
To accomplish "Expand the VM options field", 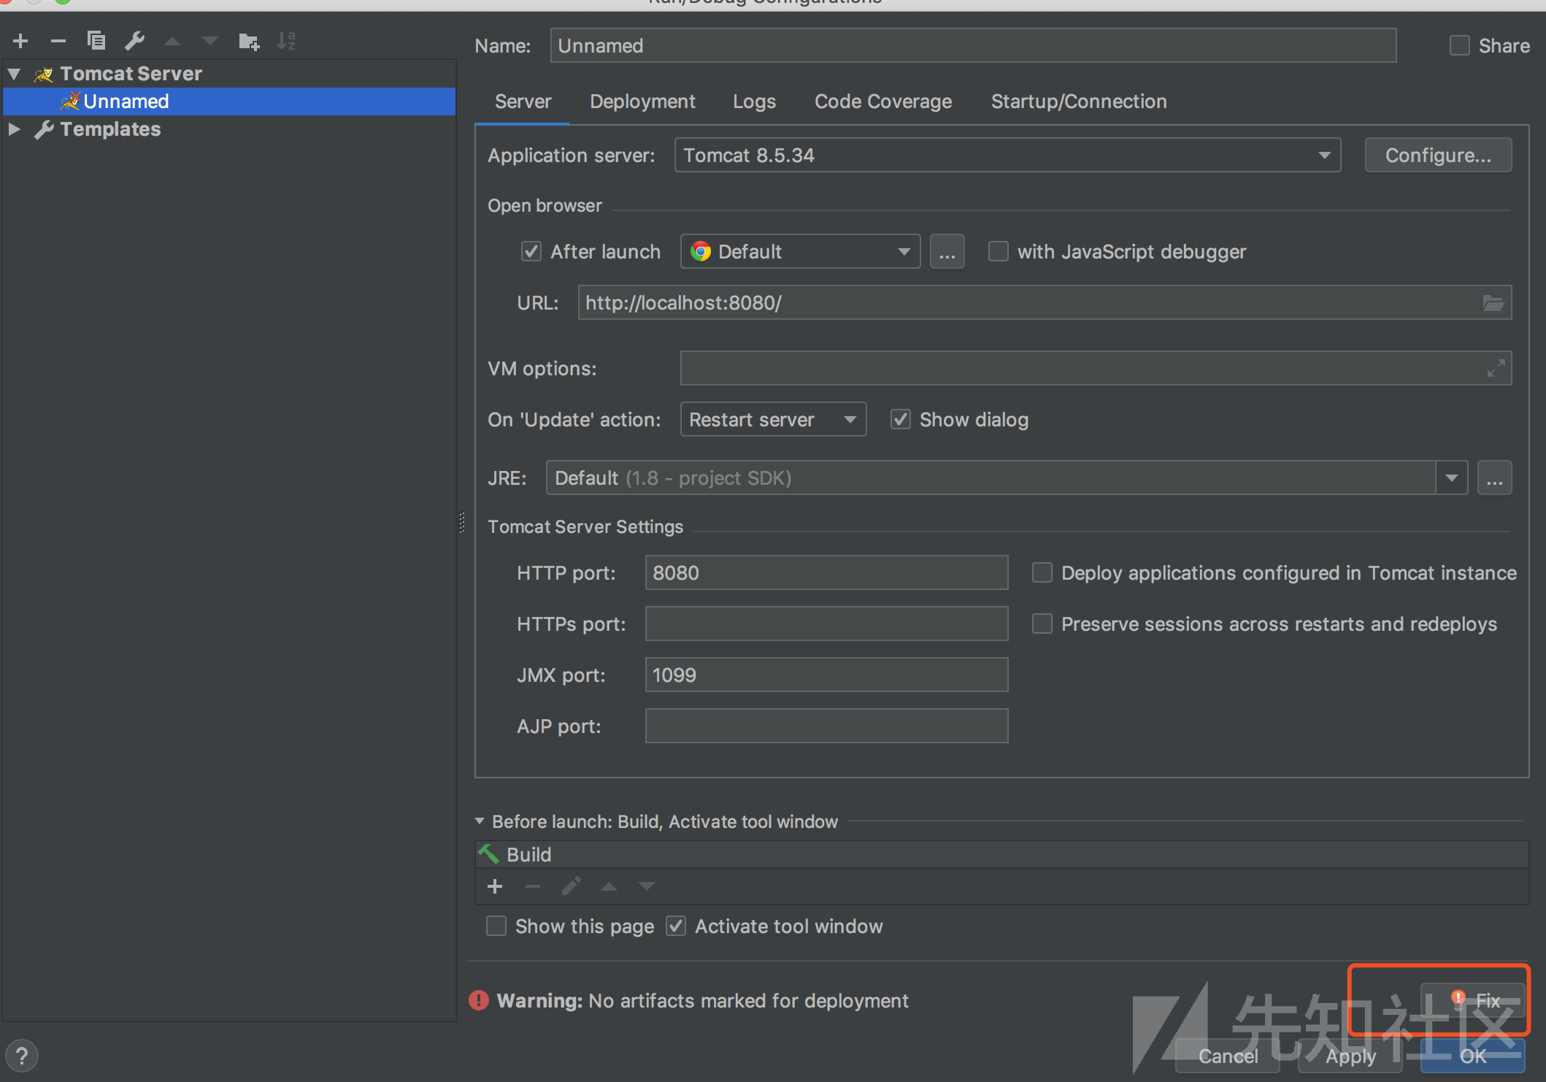I will [x=1496, y=368].
